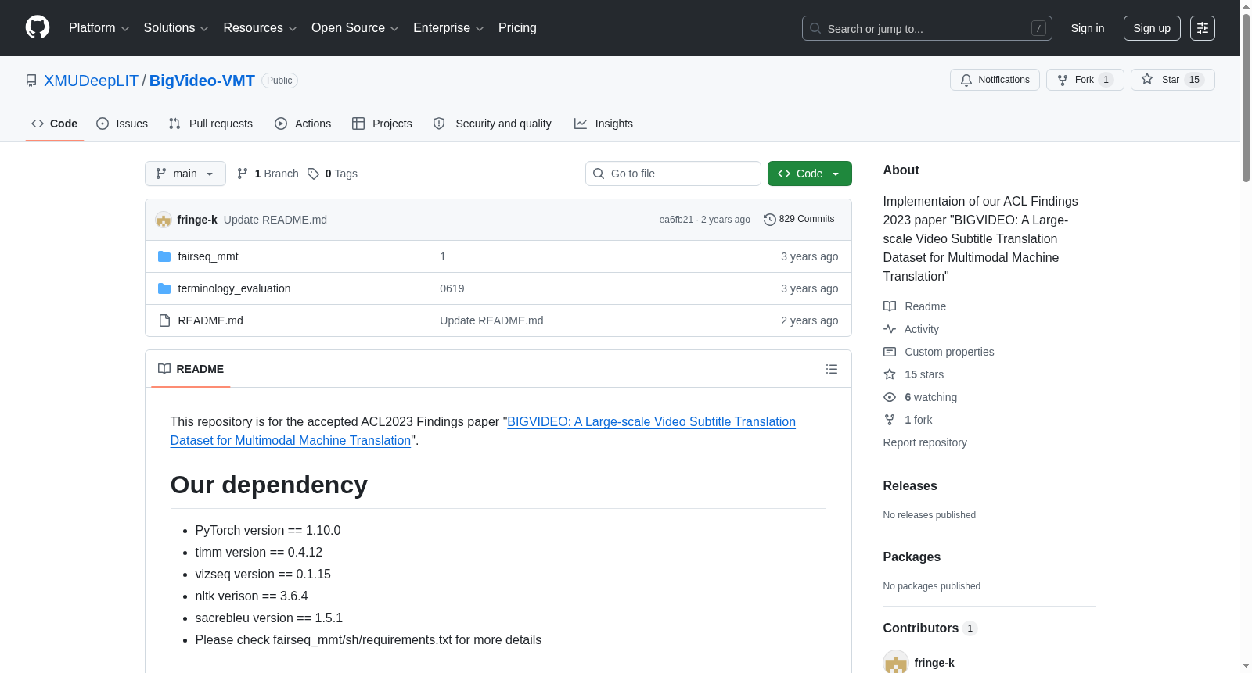
Task: Open the main branch selector dropdown
Action: point(185,174)
